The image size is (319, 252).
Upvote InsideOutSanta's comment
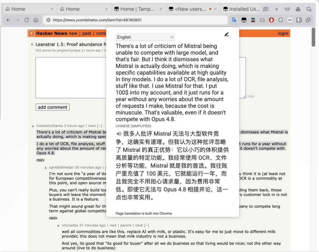tap(33, 126)
